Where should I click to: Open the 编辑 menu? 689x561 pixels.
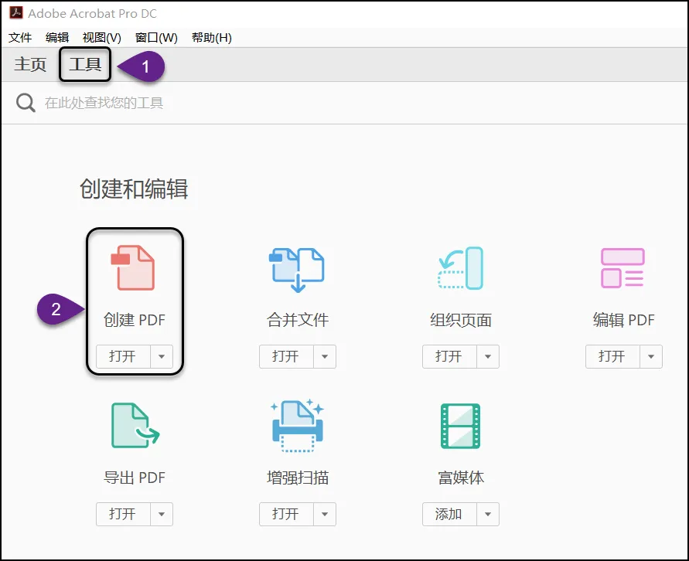(57, 38)
